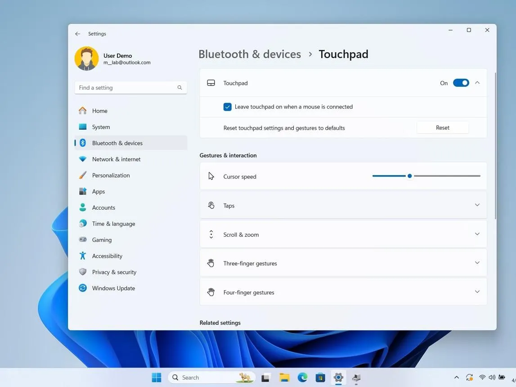
Task: Open Microsoft Edge from the taskbar
Action: (x=302, y=378)
